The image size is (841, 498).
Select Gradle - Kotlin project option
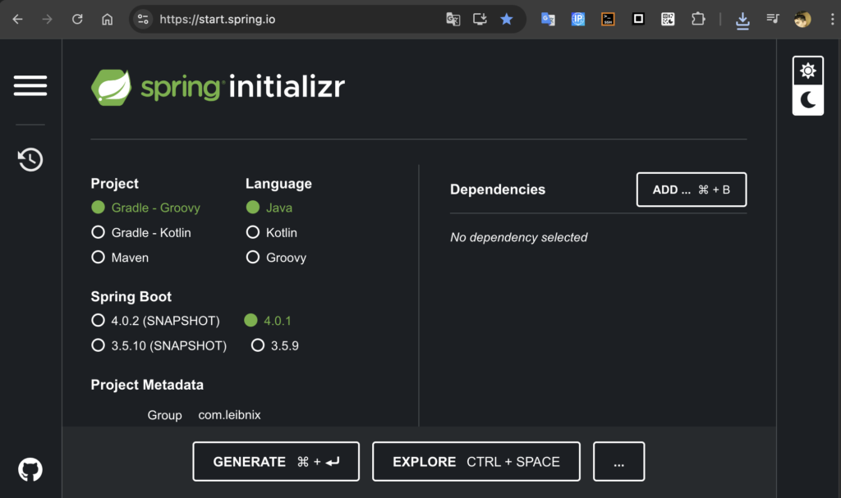tap(99, 233)
